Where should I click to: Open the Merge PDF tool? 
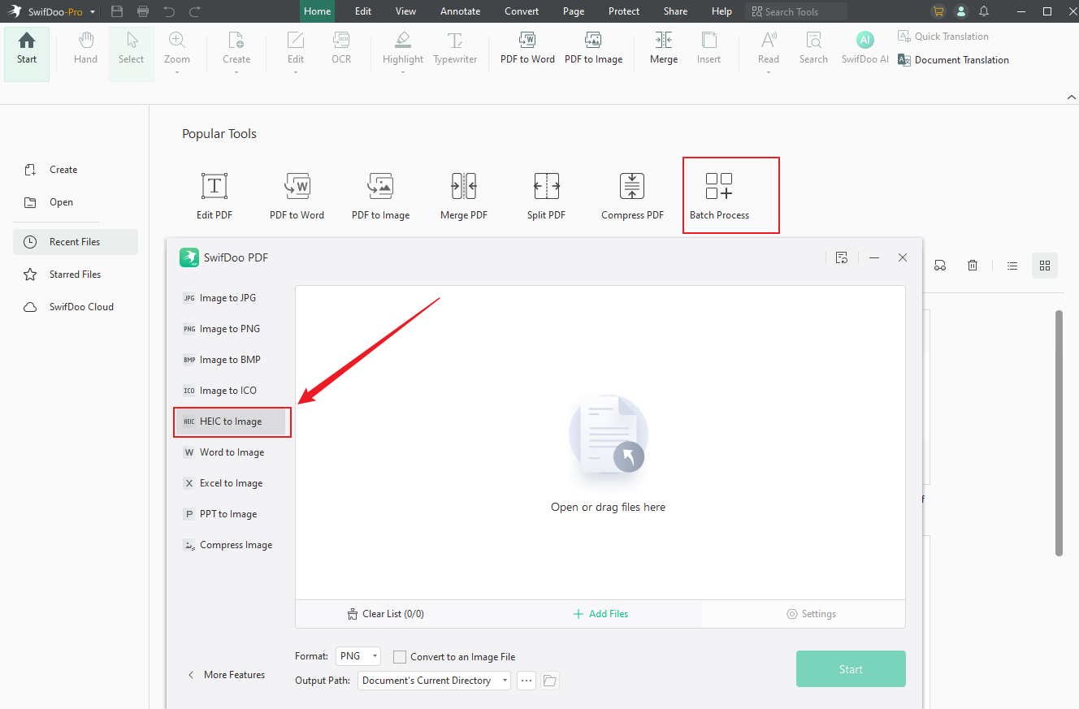[x=463, y=195]
